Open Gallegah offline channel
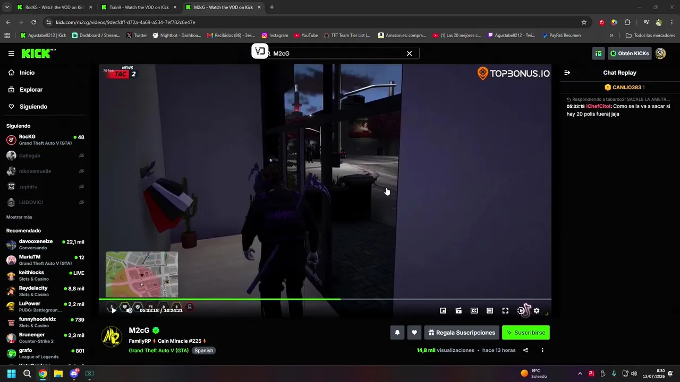The image size is (680, 382). [45, 155]
